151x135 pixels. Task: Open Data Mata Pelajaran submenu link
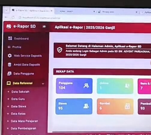coord(24,121)
